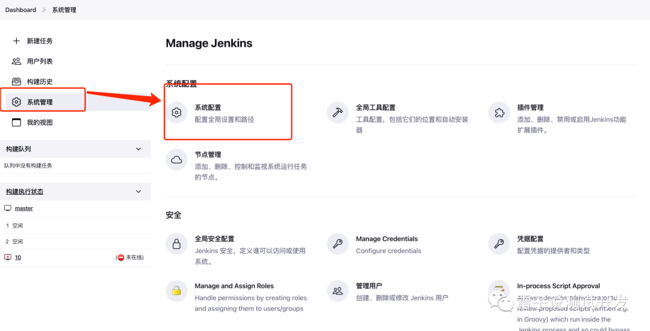The width and height of the screenshot is (650, 331).
Task: Click the inbox icon for 构建历史
Action: 16,82
